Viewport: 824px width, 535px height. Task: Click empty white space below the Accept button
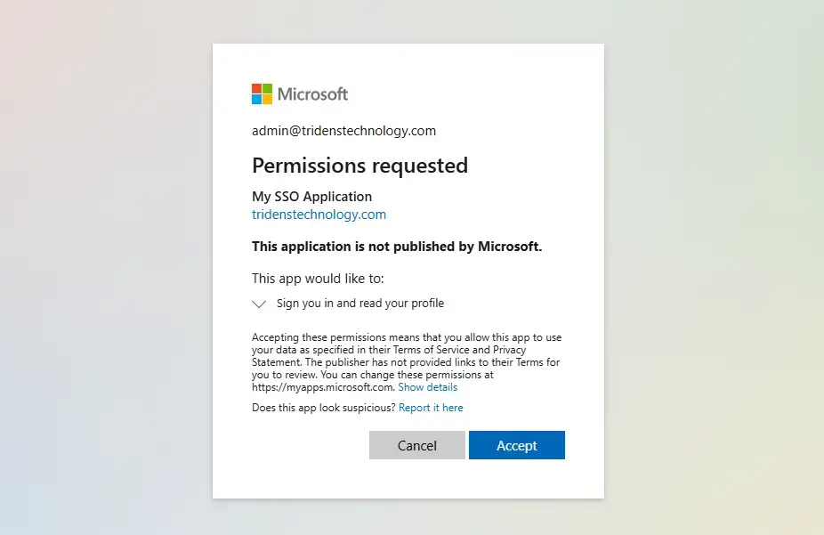click(x=516, y=479)
